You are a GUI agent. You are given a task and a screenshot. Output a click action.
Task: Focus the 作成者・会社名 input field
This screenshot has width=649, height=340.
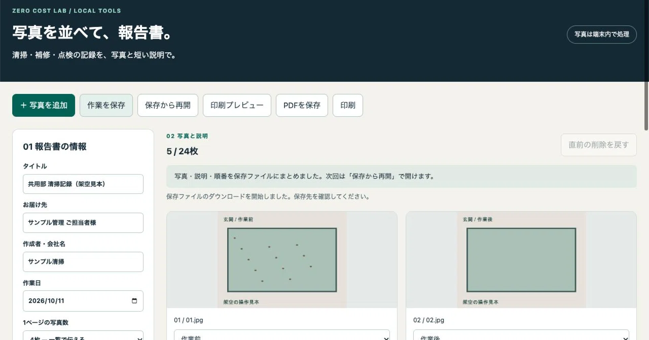coord(83,262)
